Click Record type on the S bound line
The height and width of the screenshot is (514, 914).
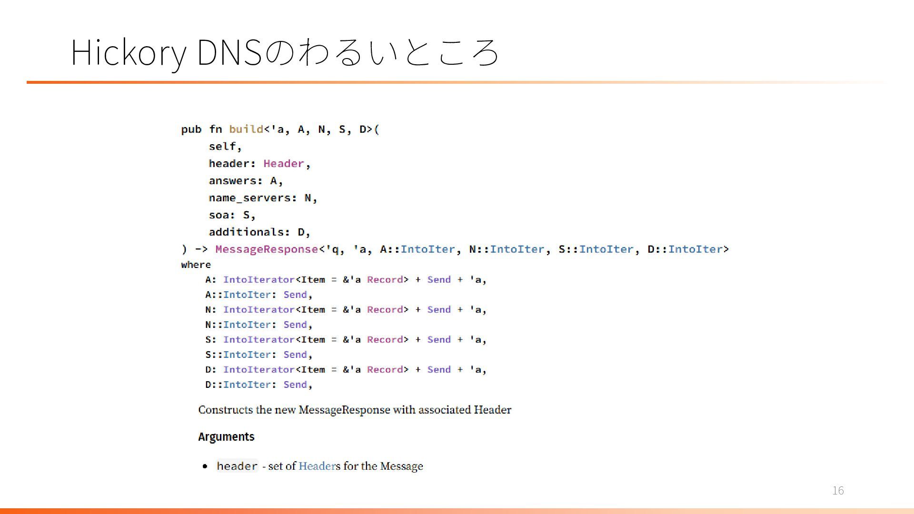pyautogui.click(x=385, y=340)
